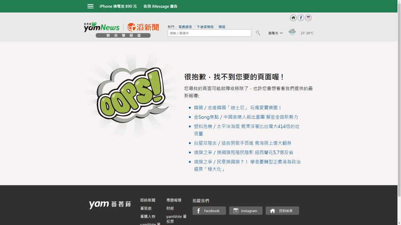Click the rain cloud weather icon
Screen dimensions: 401x225
(292, 32)
